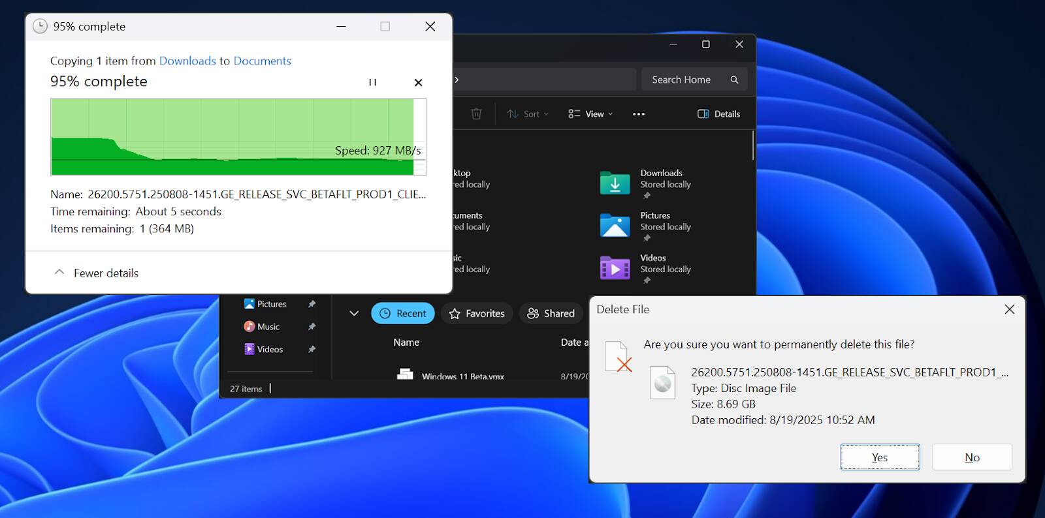1045x518 pixels.
Task: Click the Search Home input field
Action: tap(683, 80)
